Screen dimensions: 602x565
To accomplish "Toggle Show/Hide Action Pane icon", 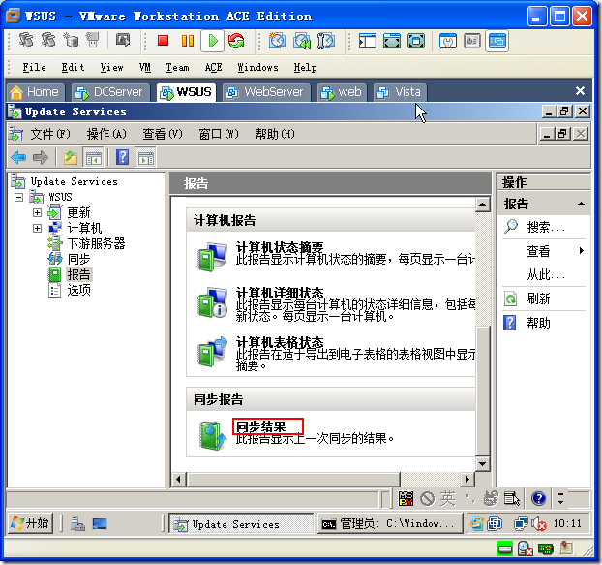I will point(146,157).
